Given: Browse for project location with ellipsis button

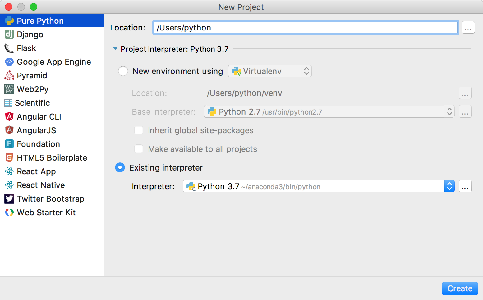Looking at the screenshot, I should pyautogui.click(x=468, y=28).
